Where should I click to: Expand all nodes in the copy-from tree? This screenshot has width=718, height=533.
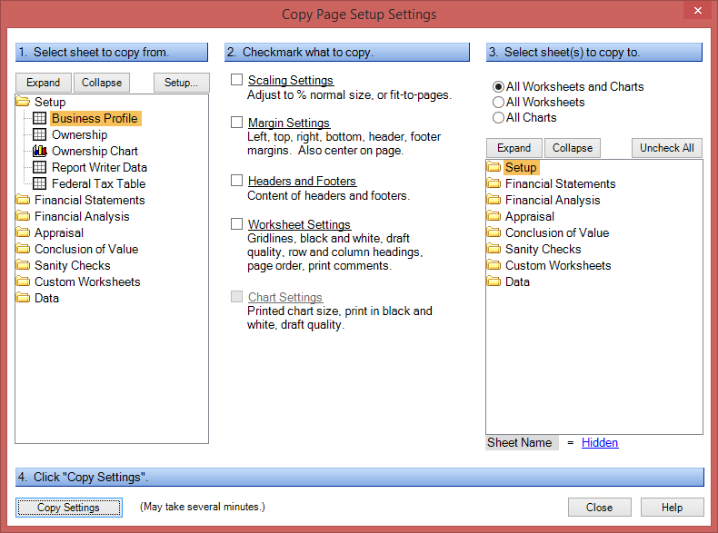pos(44,83)
